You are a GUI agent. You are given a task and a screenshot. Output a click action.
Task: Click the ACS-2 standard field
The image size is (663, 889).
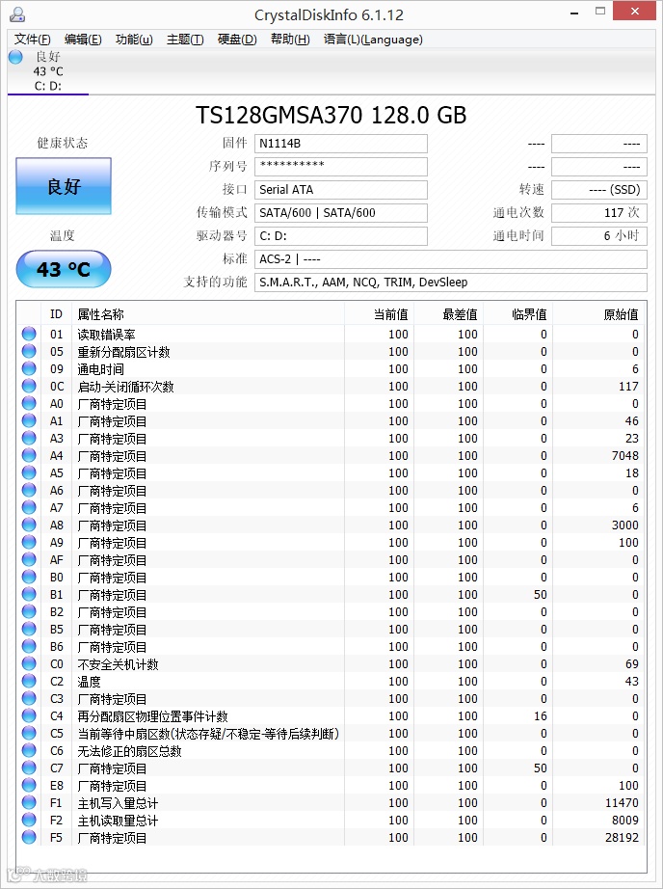[450, 259]
